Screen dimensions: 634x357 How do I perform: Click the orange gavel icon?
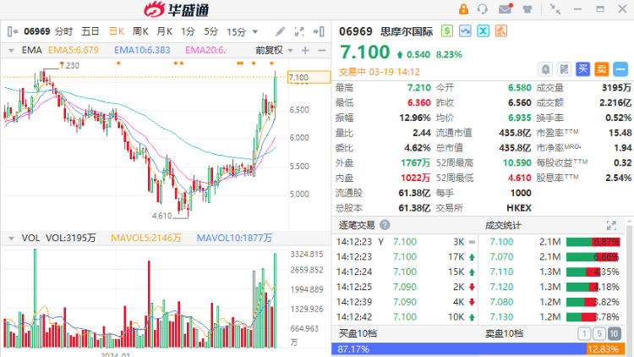pyautogui.click(x=501, y=31)
